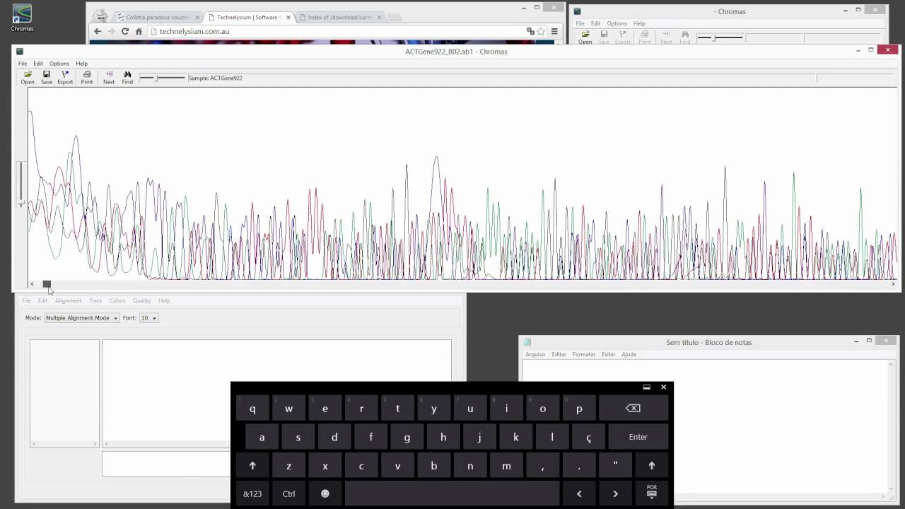Open Chrome home page button
The height and width of the screenshot is (509, 905).
tap(139, 31)
